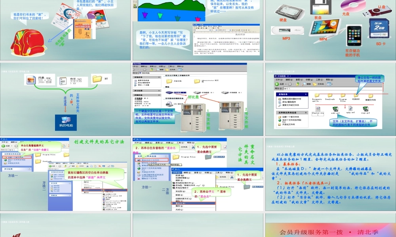396x237 pixels.
Task: Choose highlighted 重命名(M) in the file context menu
Action: click(x=194, y=203)
